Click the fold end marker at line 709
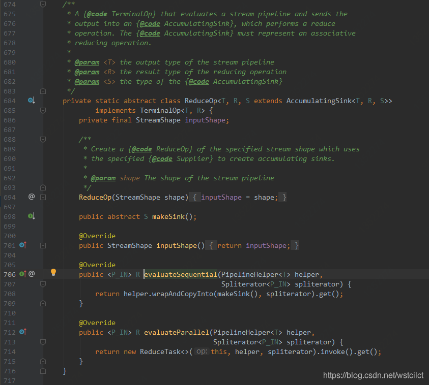The image size is (429, 385). (x=43, y=303)
